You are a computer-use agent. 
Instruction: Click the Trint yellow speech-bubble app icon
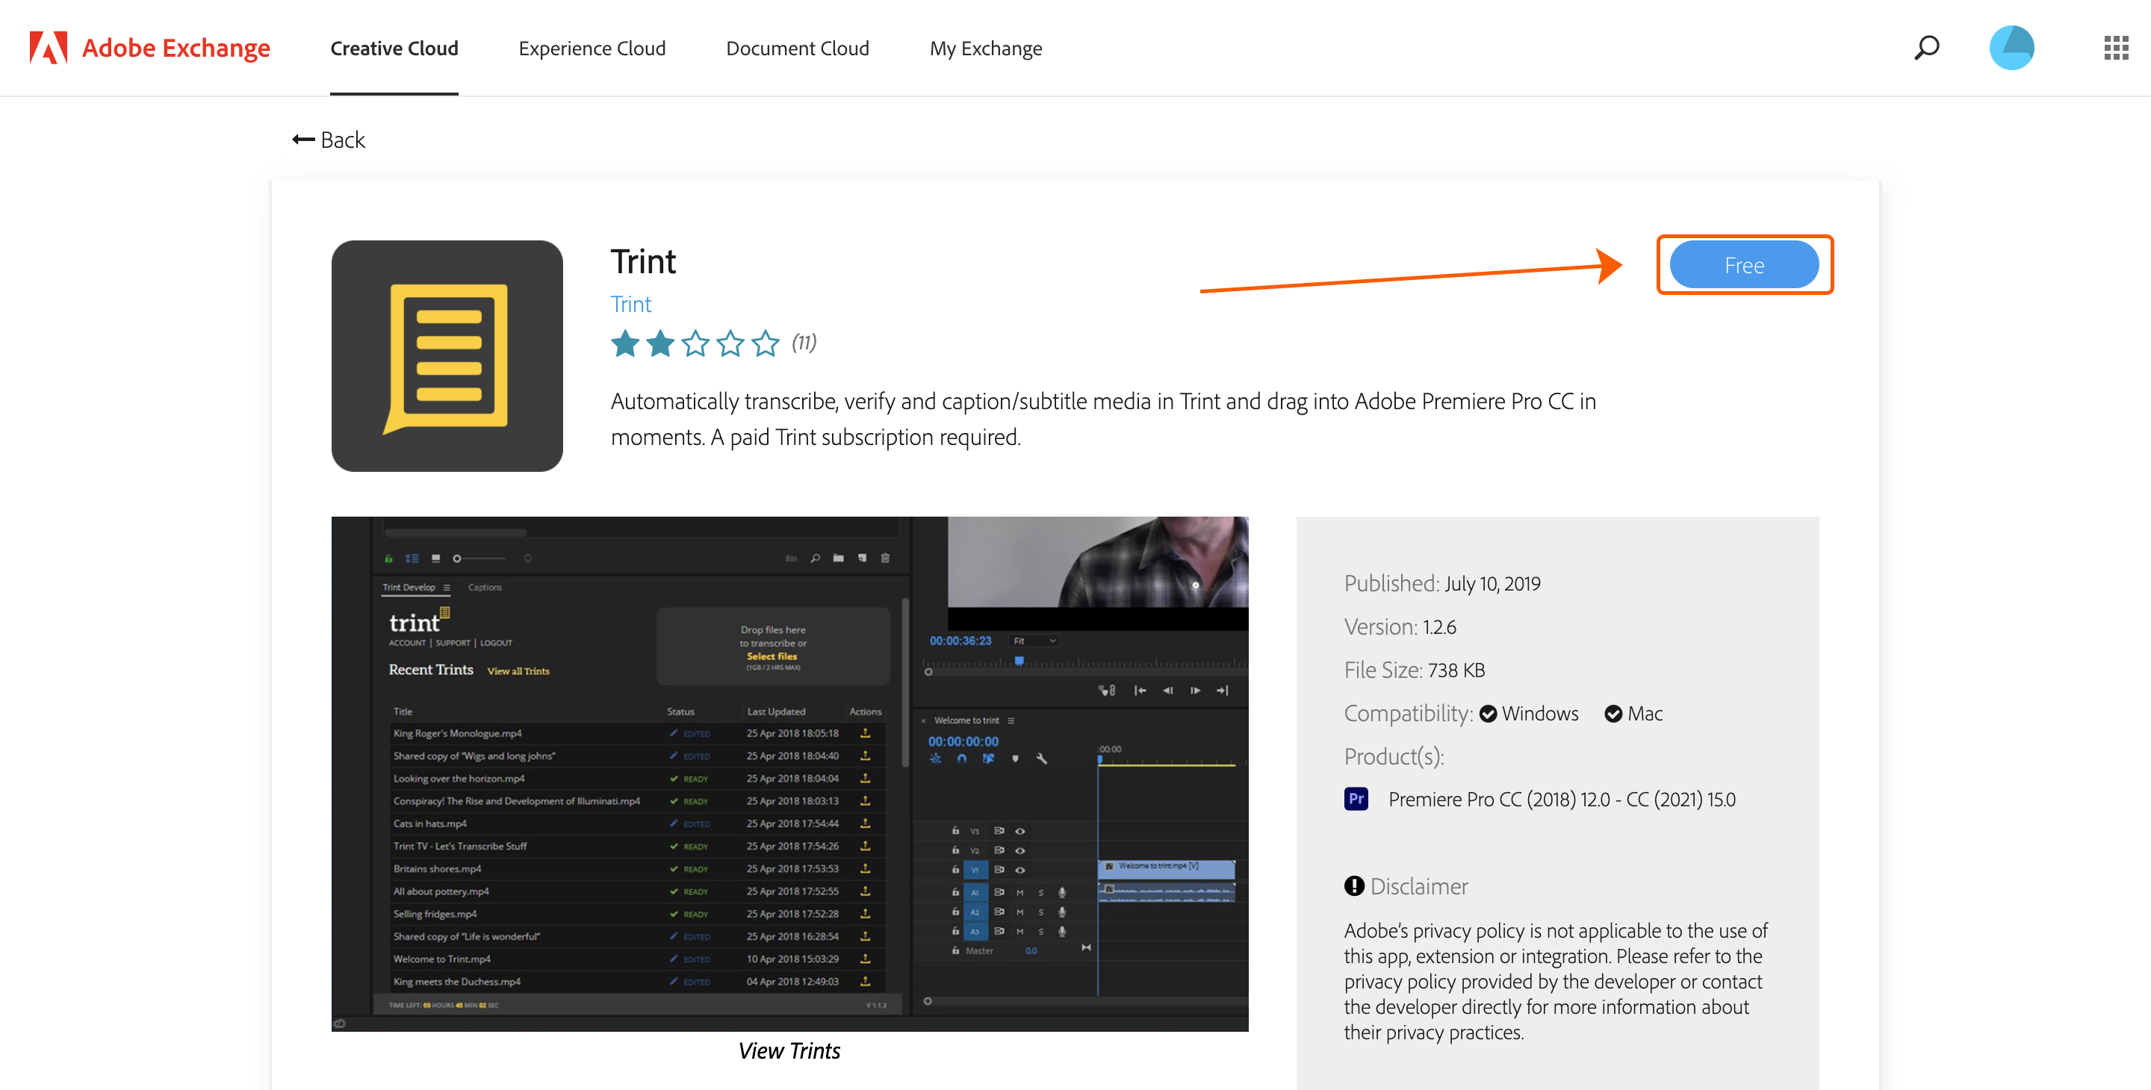coord(447,356)
